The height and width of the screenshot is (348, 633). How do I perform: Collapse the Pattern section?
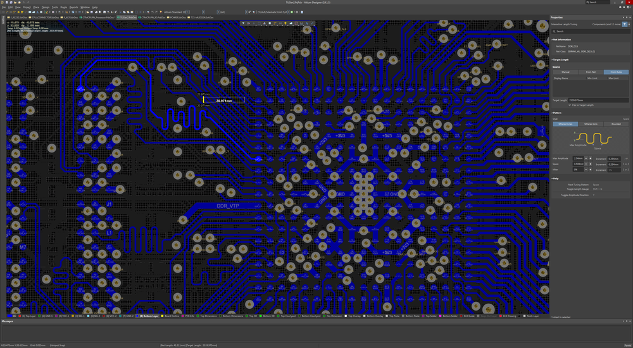(x=553, y=113)
